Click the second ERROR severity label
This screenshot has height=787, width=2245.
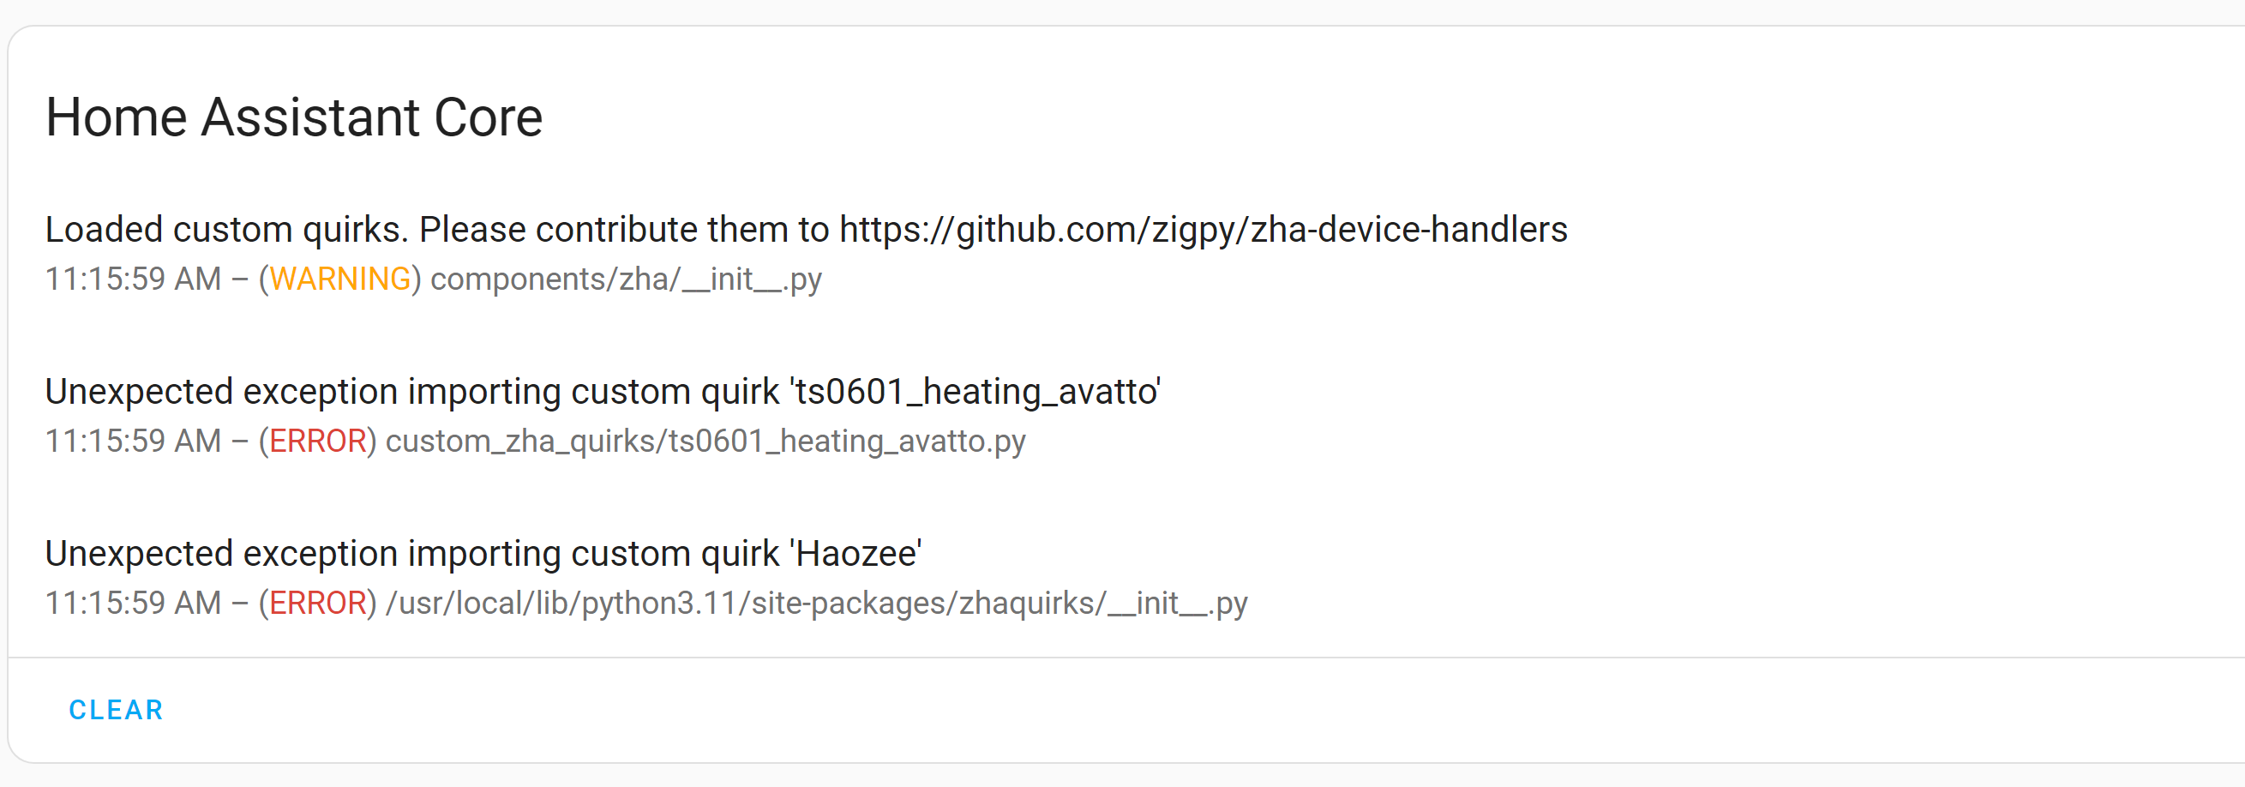(x=320, y=600)
